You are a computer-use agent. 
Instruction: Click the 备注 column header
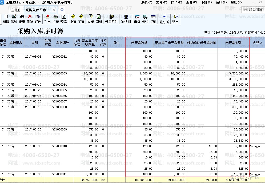coord(116,43)
